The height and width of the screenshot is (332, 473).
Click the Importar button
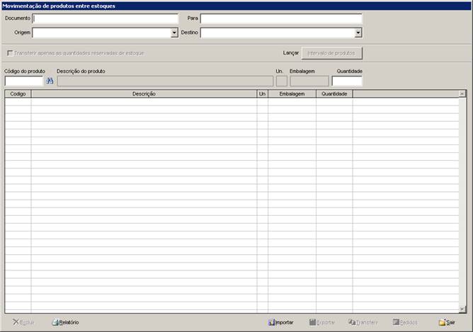[x=280, y=322]
